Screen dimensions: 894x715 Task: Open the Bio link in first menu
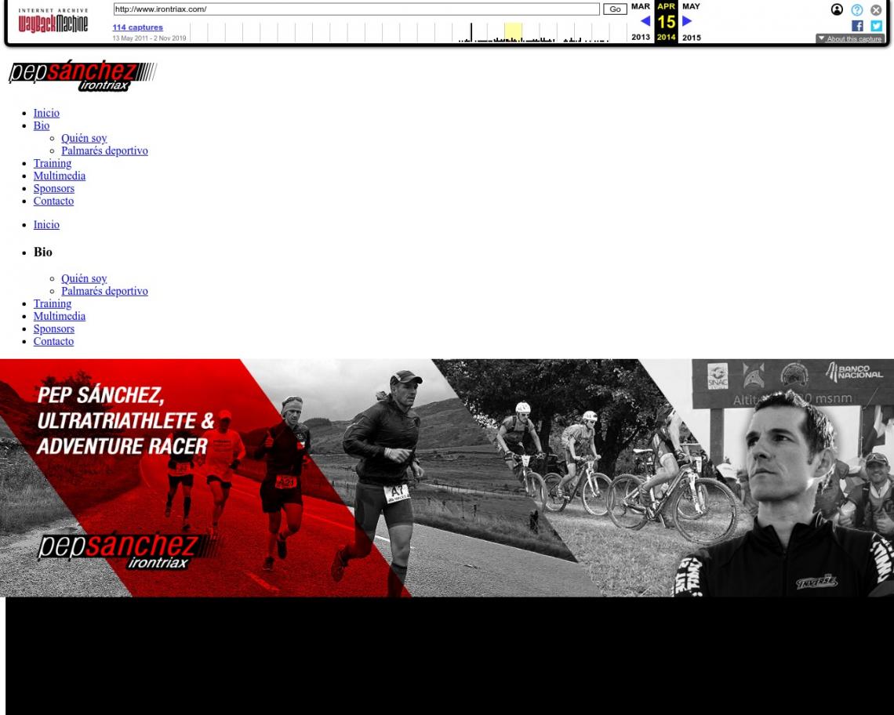[x=42, y=125]
